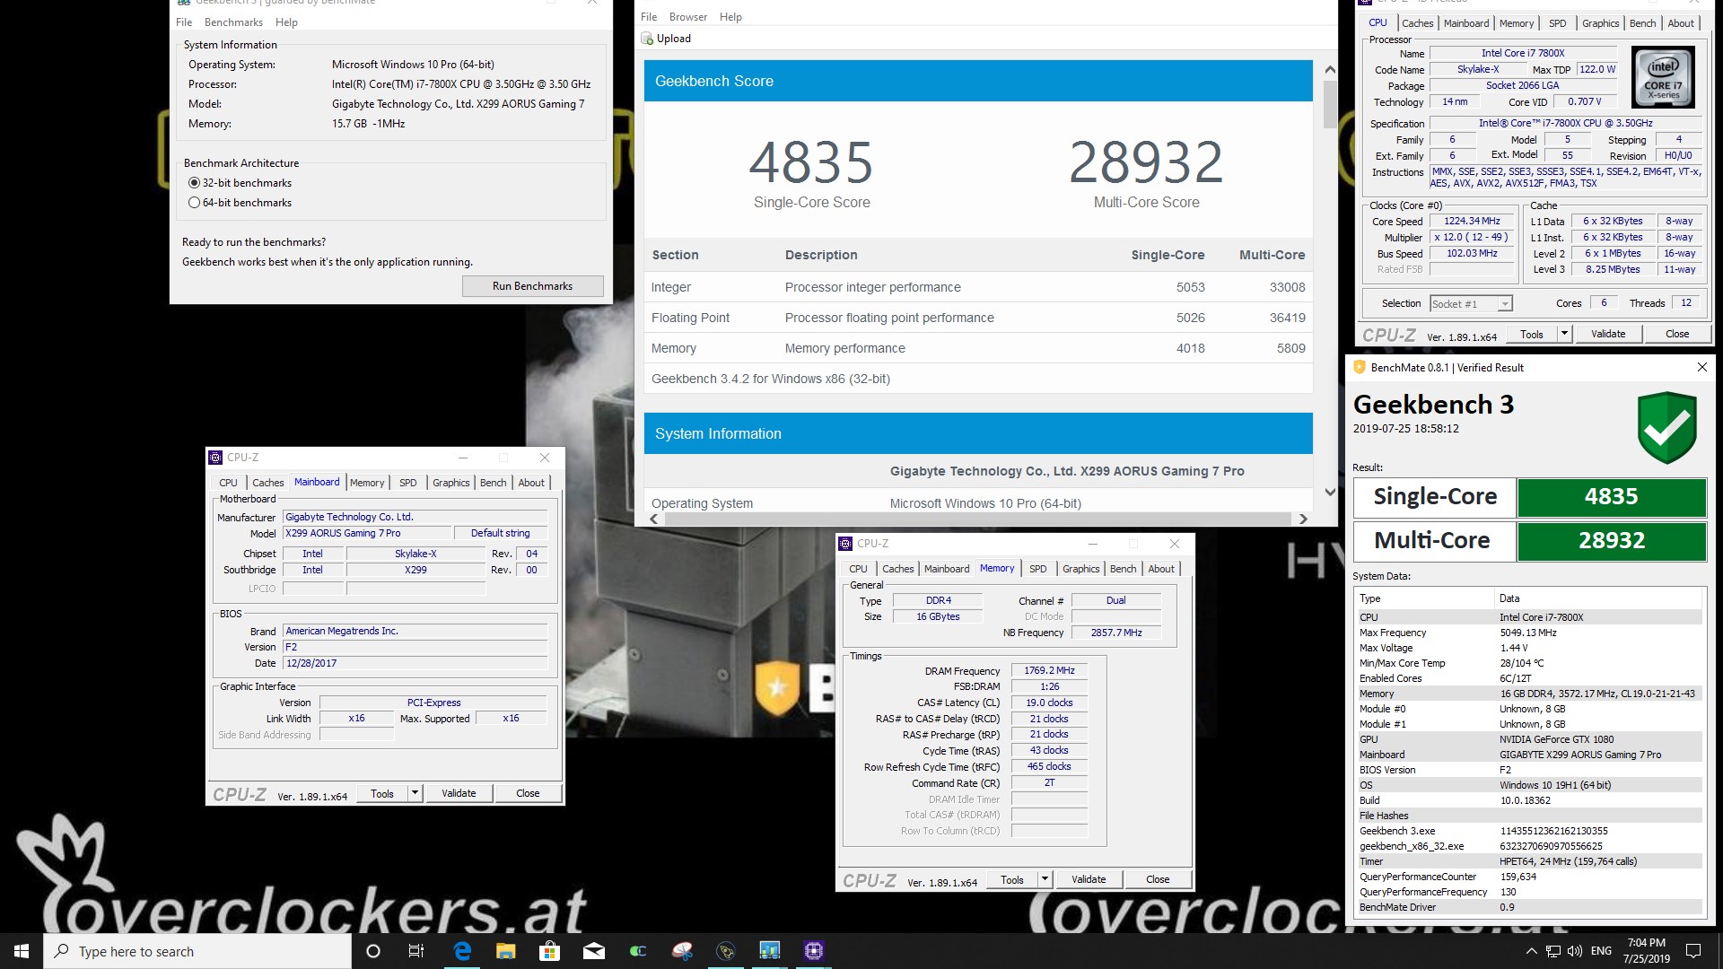Click the horizontal scroll right arrow in results
Screen dimensions: 1723x969
1303,519
